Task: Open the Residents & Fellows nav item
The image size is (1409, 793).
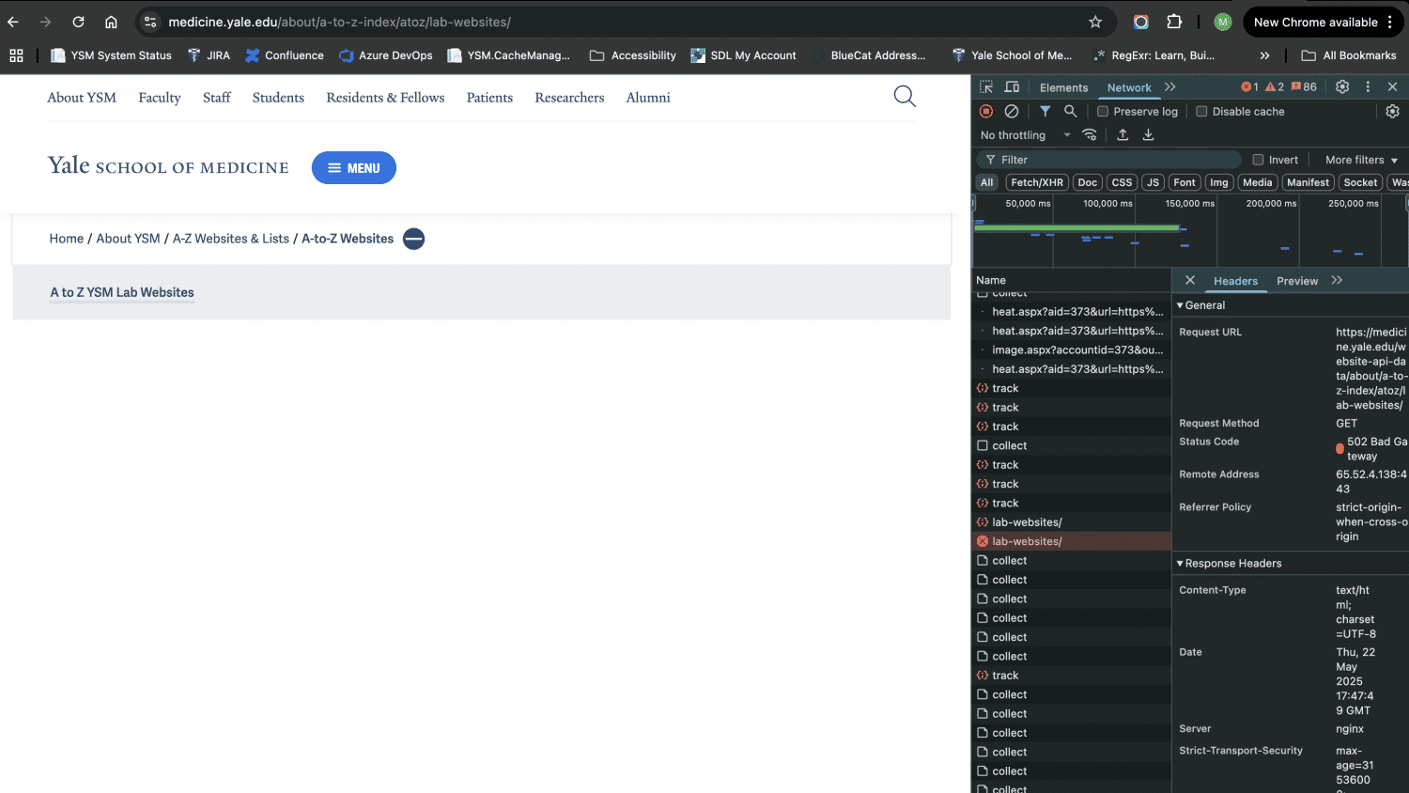Action: pyautogui.click(x=385, y=98)
